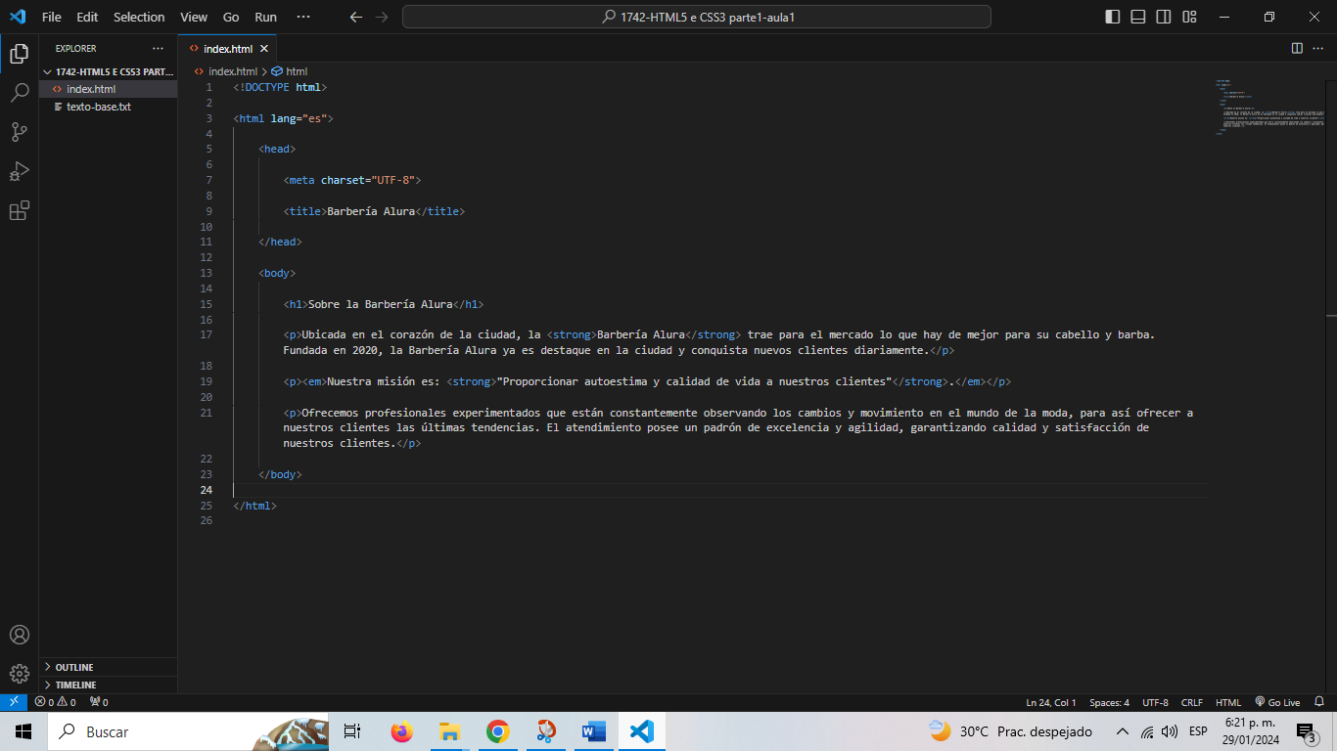Open the Run and Debug view

[x=19, y=171]
